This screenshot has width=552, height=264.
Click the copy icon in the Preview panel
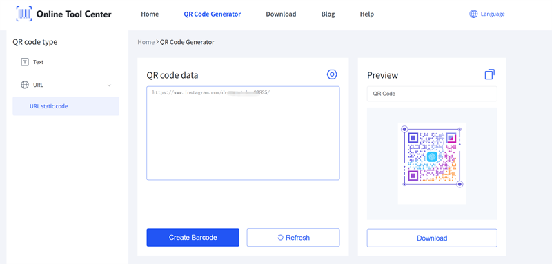click(x=489, y=74)
